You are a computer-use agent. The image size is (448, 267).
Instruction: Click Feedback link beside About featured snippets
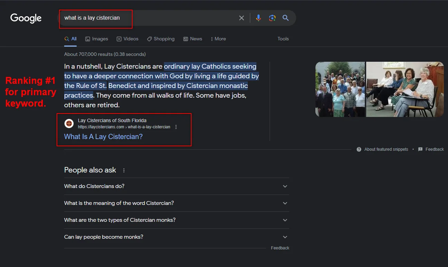pyautogui.click(x=435, y=149)
